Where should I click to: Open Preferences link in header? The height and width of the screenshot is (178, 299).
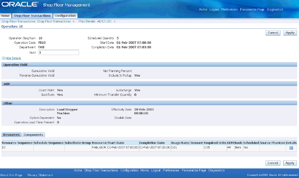(229, 9)
